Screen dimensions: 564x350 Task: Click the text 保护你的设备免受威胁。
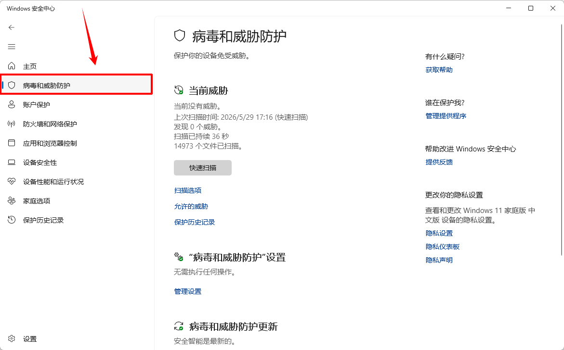(211, 56)
